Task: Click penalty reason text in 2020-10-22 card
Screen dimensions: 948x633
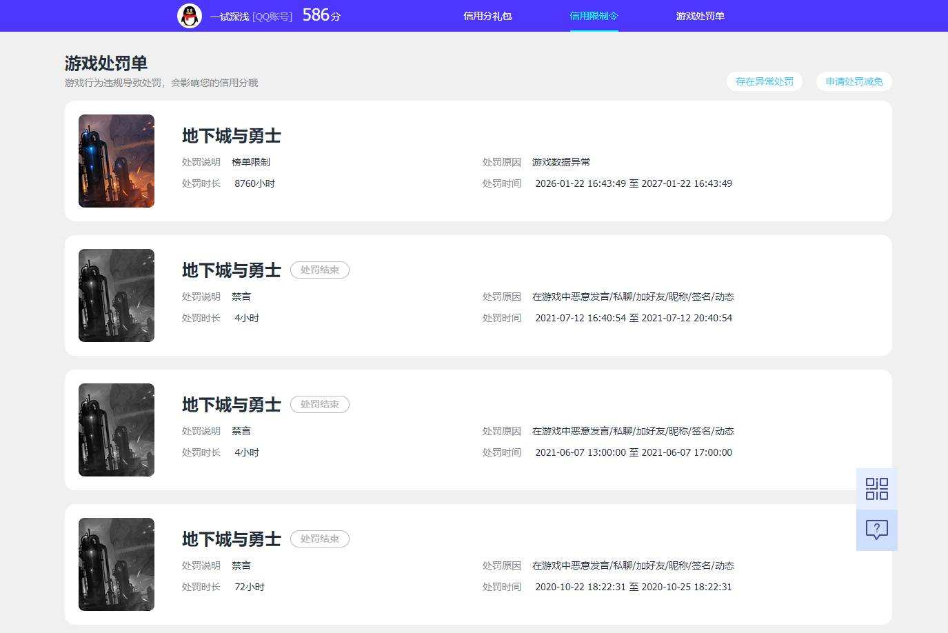Action: point(633,565)
